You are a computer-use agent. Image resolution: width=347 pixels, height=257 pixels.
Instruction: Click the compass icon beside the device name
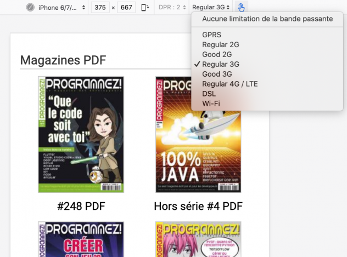tap(30, 8)
